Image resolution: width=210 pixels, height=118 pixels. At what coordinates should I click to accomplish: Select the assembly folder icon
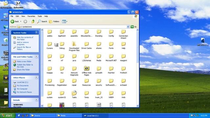(x=74, y=32)
